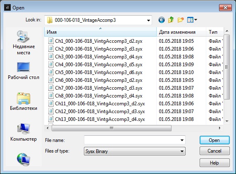Sort files by Имя column header

pos(100,32)
